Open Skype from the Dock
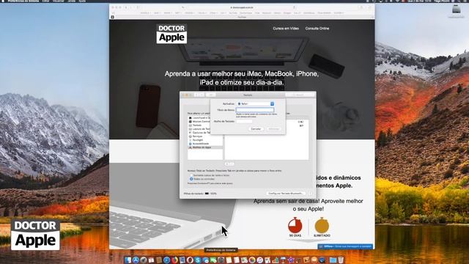This screenshot has height=264, width=469. click(198, 260)
